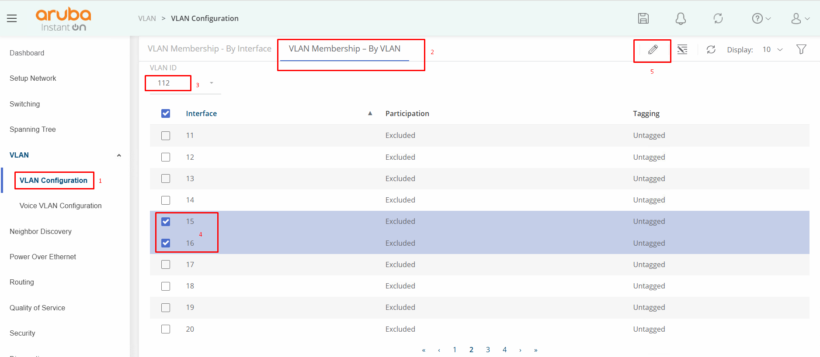Open the hamburger navigation menu
The image size is (820, 357).
click(12, 18)
